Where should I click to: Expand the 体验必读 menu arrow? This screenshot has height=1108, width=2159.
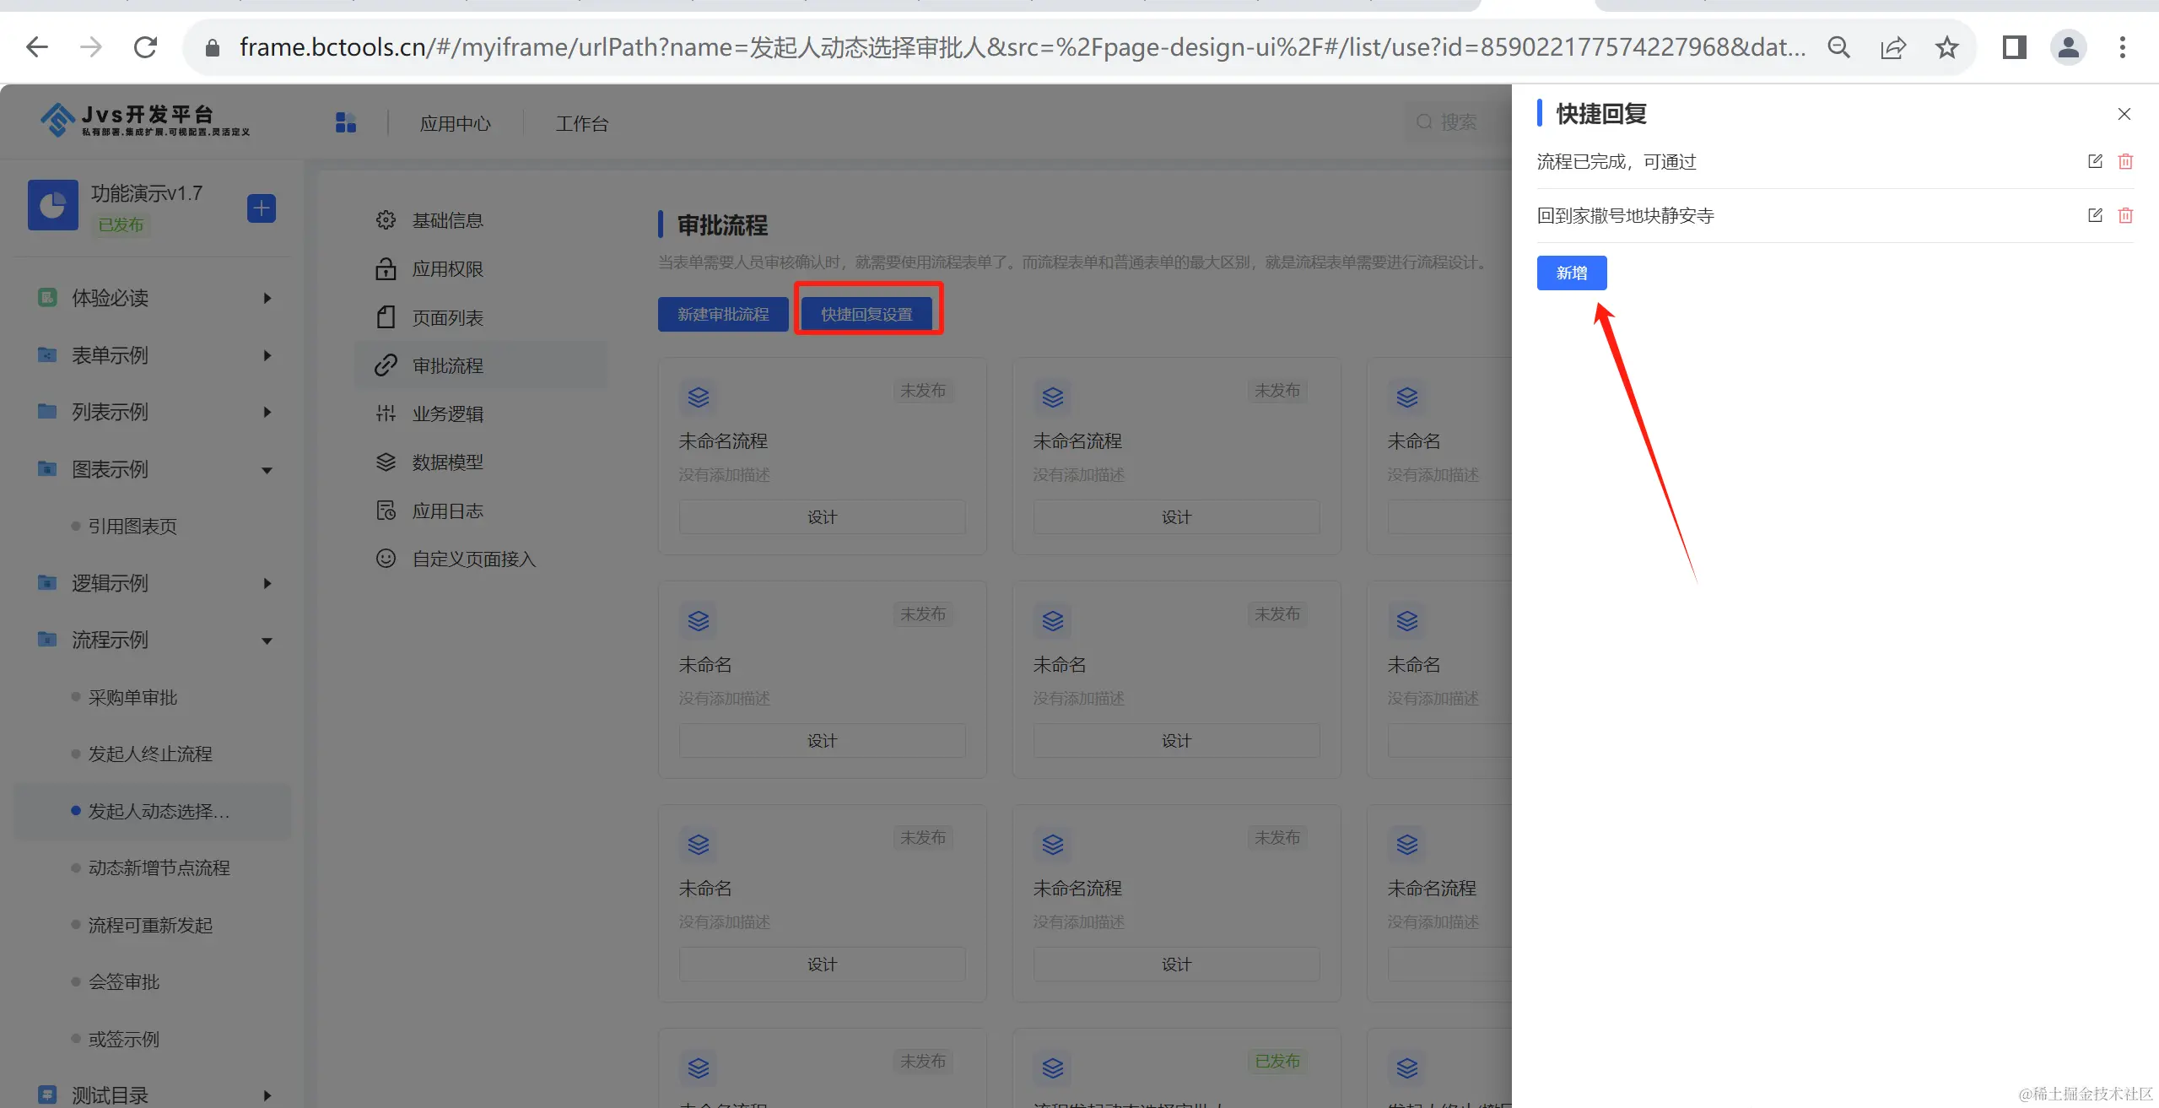pos(267,298)
